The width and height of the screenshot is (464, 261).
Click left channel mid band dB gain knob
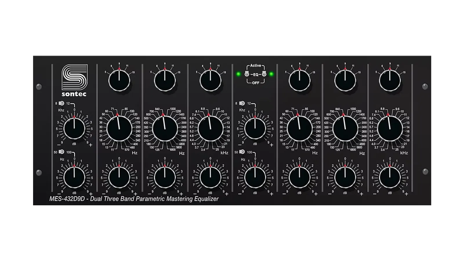(x=165, y=177)
